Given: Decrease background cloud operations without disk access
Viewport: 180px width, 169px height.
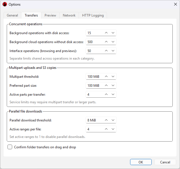Looking at the screenshot, I should [x=113, y=42].
